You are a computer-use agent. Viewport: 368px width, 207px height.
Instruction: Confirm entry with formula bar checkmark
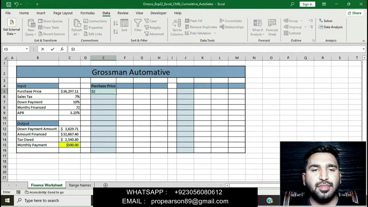tap(52, 49)
